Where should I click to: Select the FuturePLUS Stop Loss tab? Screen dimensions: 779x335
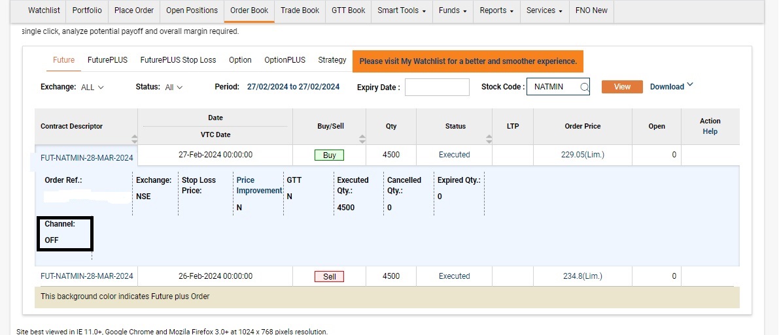click(x=178, y=60)
